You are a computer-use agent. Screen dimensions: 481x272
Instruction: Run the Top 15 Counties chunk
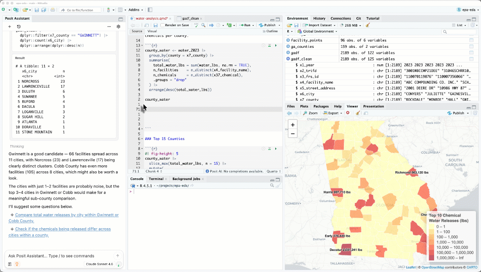276,149
